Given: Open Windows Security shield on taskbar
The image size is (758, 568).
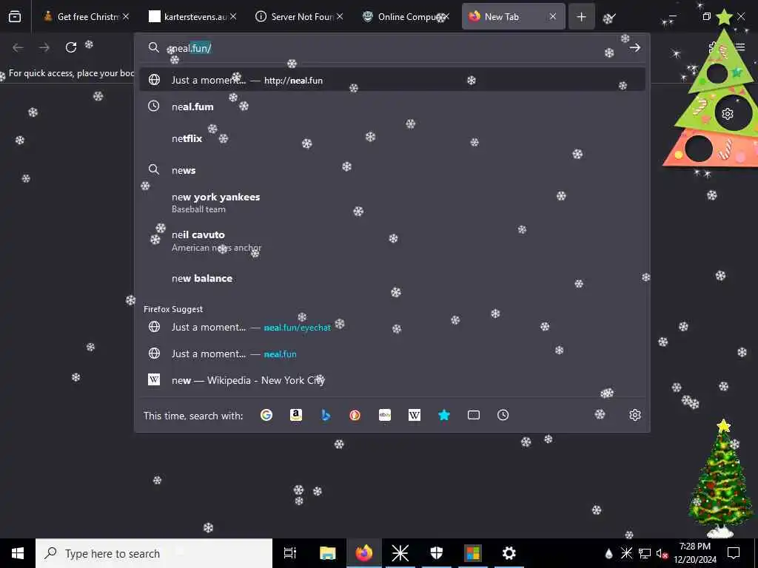Looking at the screenshot, I should pyautogui.click(x=437, y=553).
